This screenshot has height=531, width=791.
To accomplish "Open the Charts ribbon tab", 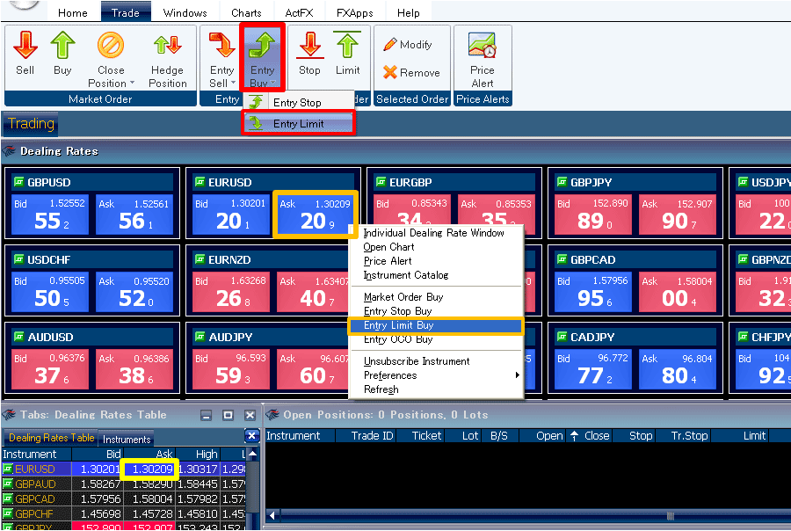I will (246, 12).
